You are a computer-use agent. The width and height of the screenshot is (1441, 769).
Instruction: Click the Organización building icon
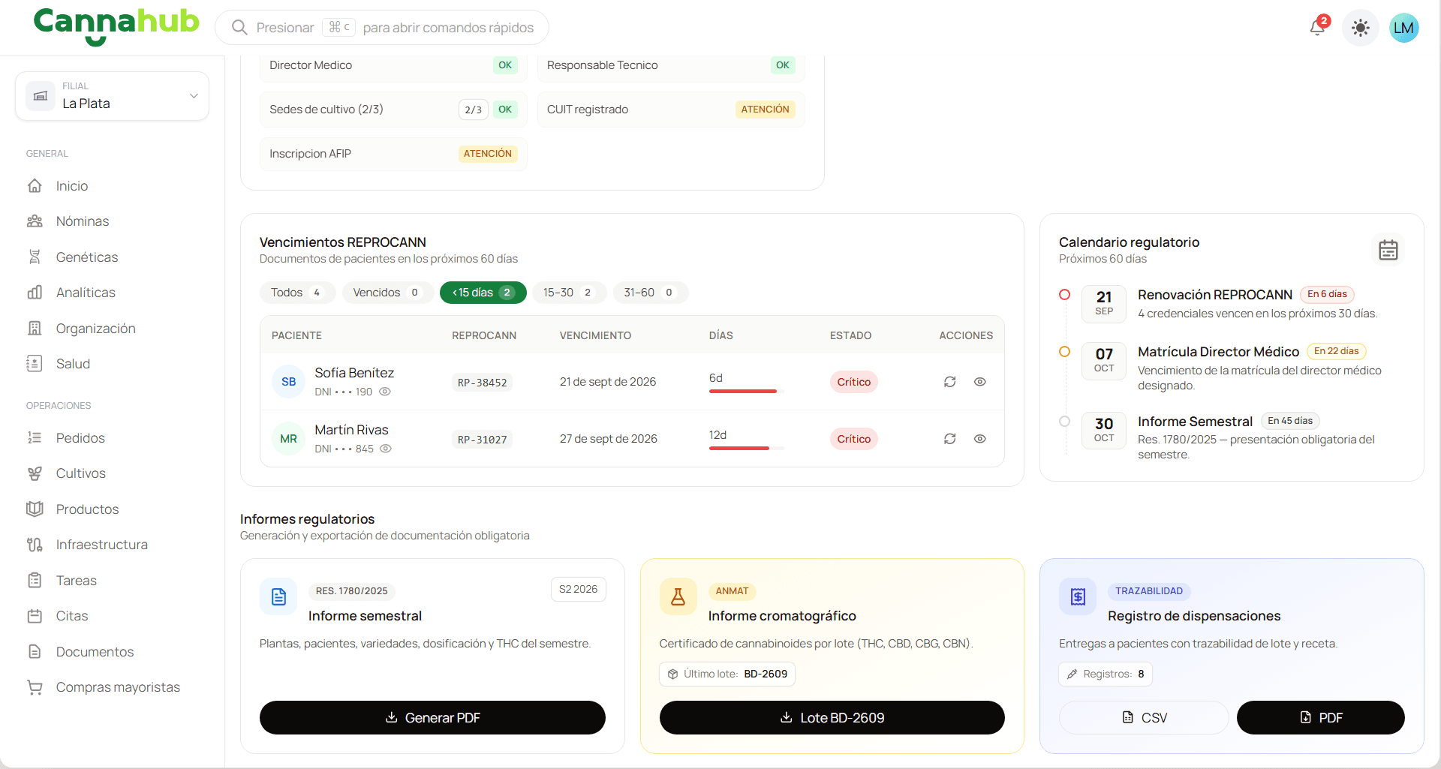click(35, 329)
